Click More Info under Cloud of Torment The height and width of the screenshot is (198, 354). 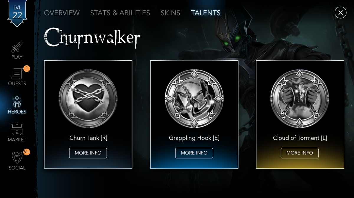(300, 153)
